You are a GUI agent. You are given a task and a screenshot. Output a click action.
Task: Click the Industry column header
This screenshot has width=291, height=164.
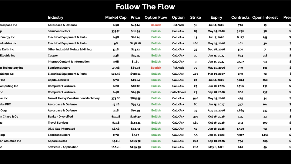pos(55,17)
